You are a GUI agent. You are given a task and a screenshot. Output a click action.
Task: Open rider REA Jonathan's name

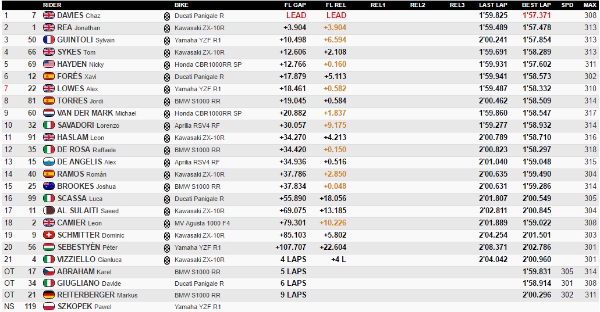(x=79, y=28)
